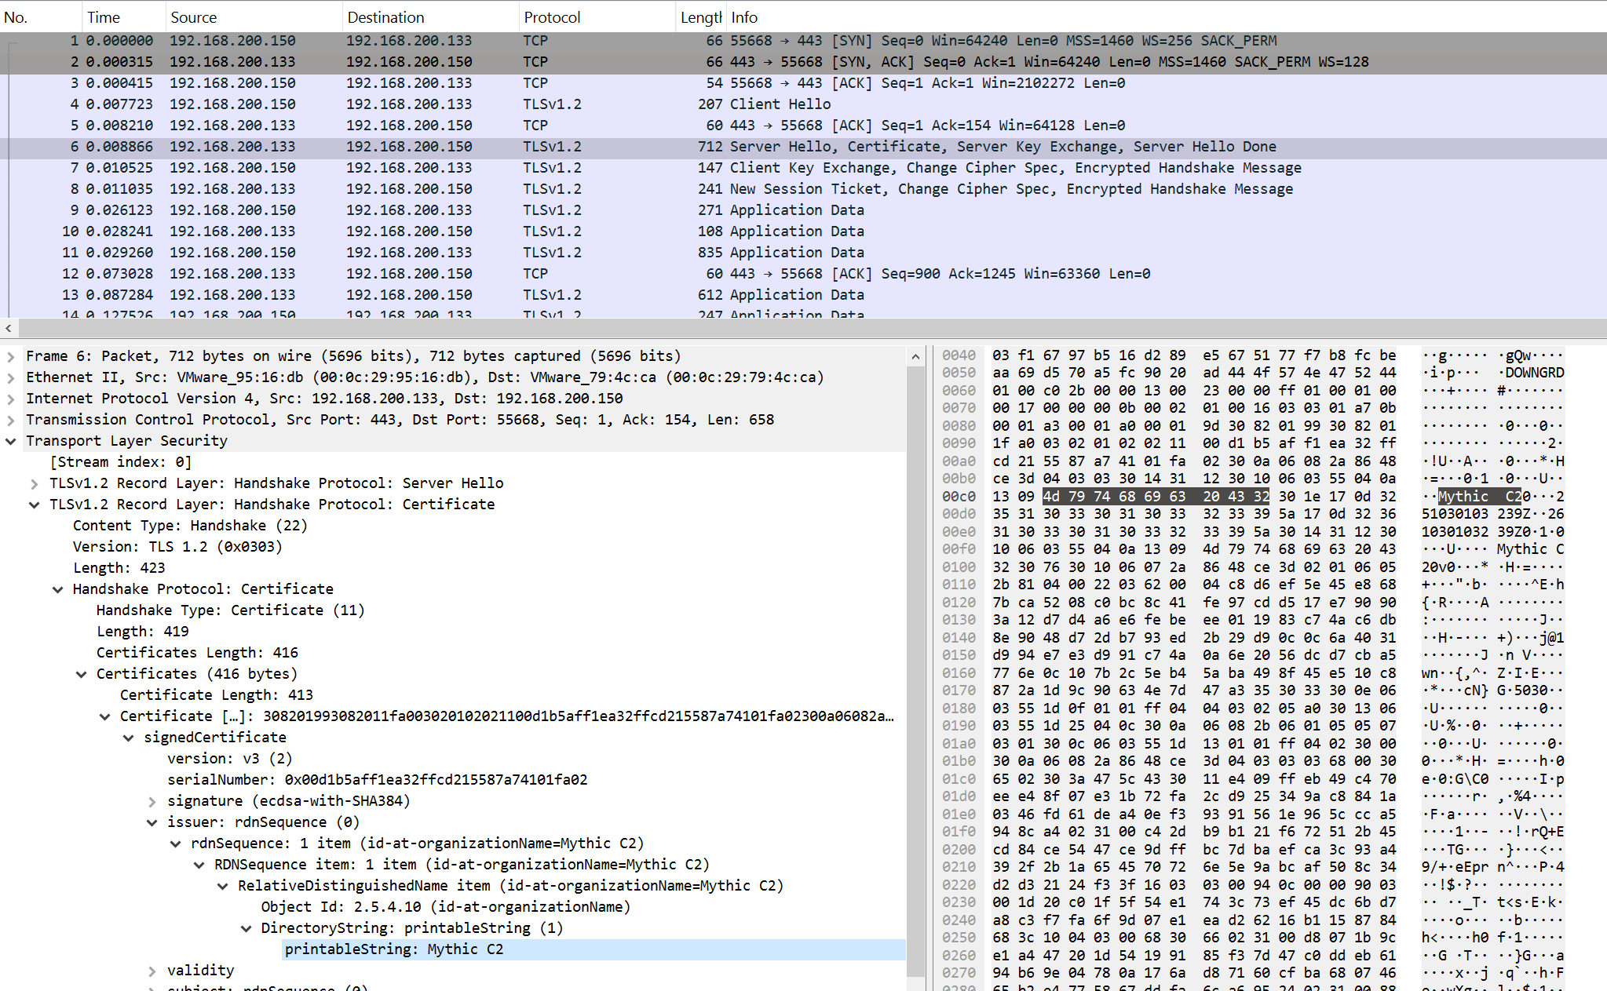This screenshot has height=991, width=1607.
Task: Collapse the Certificate record layer
Action: [x=35, y=505]
